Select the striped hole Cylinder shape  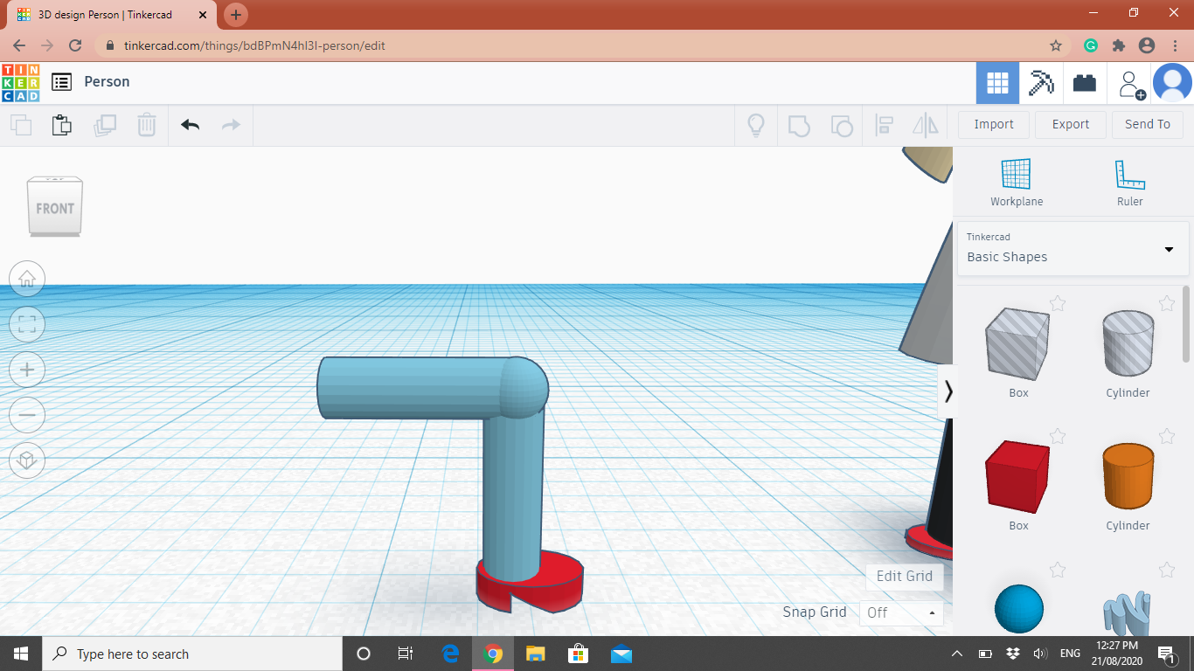pos(1128,342)
